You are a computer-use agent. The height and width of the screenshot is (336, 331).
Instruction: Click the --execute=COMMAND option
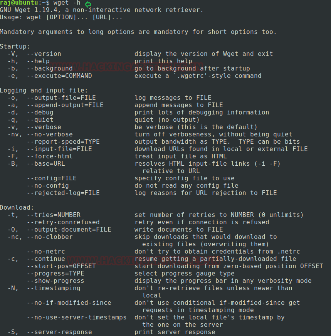[x=59, y=76]
